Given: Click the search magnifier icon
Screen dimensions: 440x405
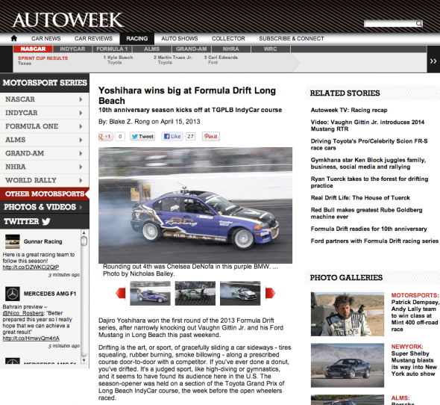Looking at the screenshot, I should click(419, 23).
